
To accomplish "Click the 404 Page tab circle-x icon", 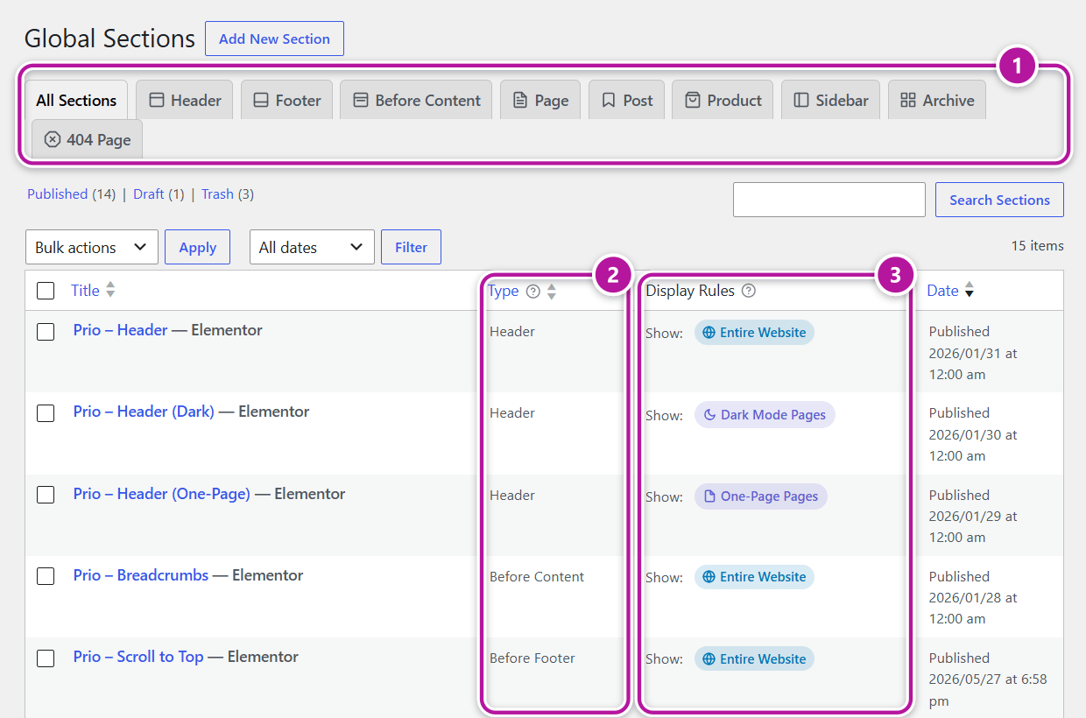I will pos(53,139).
